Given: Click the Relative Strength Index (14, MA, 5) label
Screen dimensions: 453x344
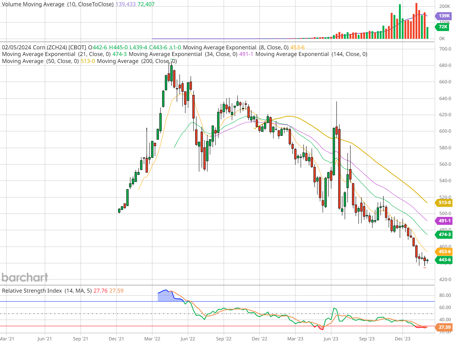Looking at the screenshot, I should [47, 291].
